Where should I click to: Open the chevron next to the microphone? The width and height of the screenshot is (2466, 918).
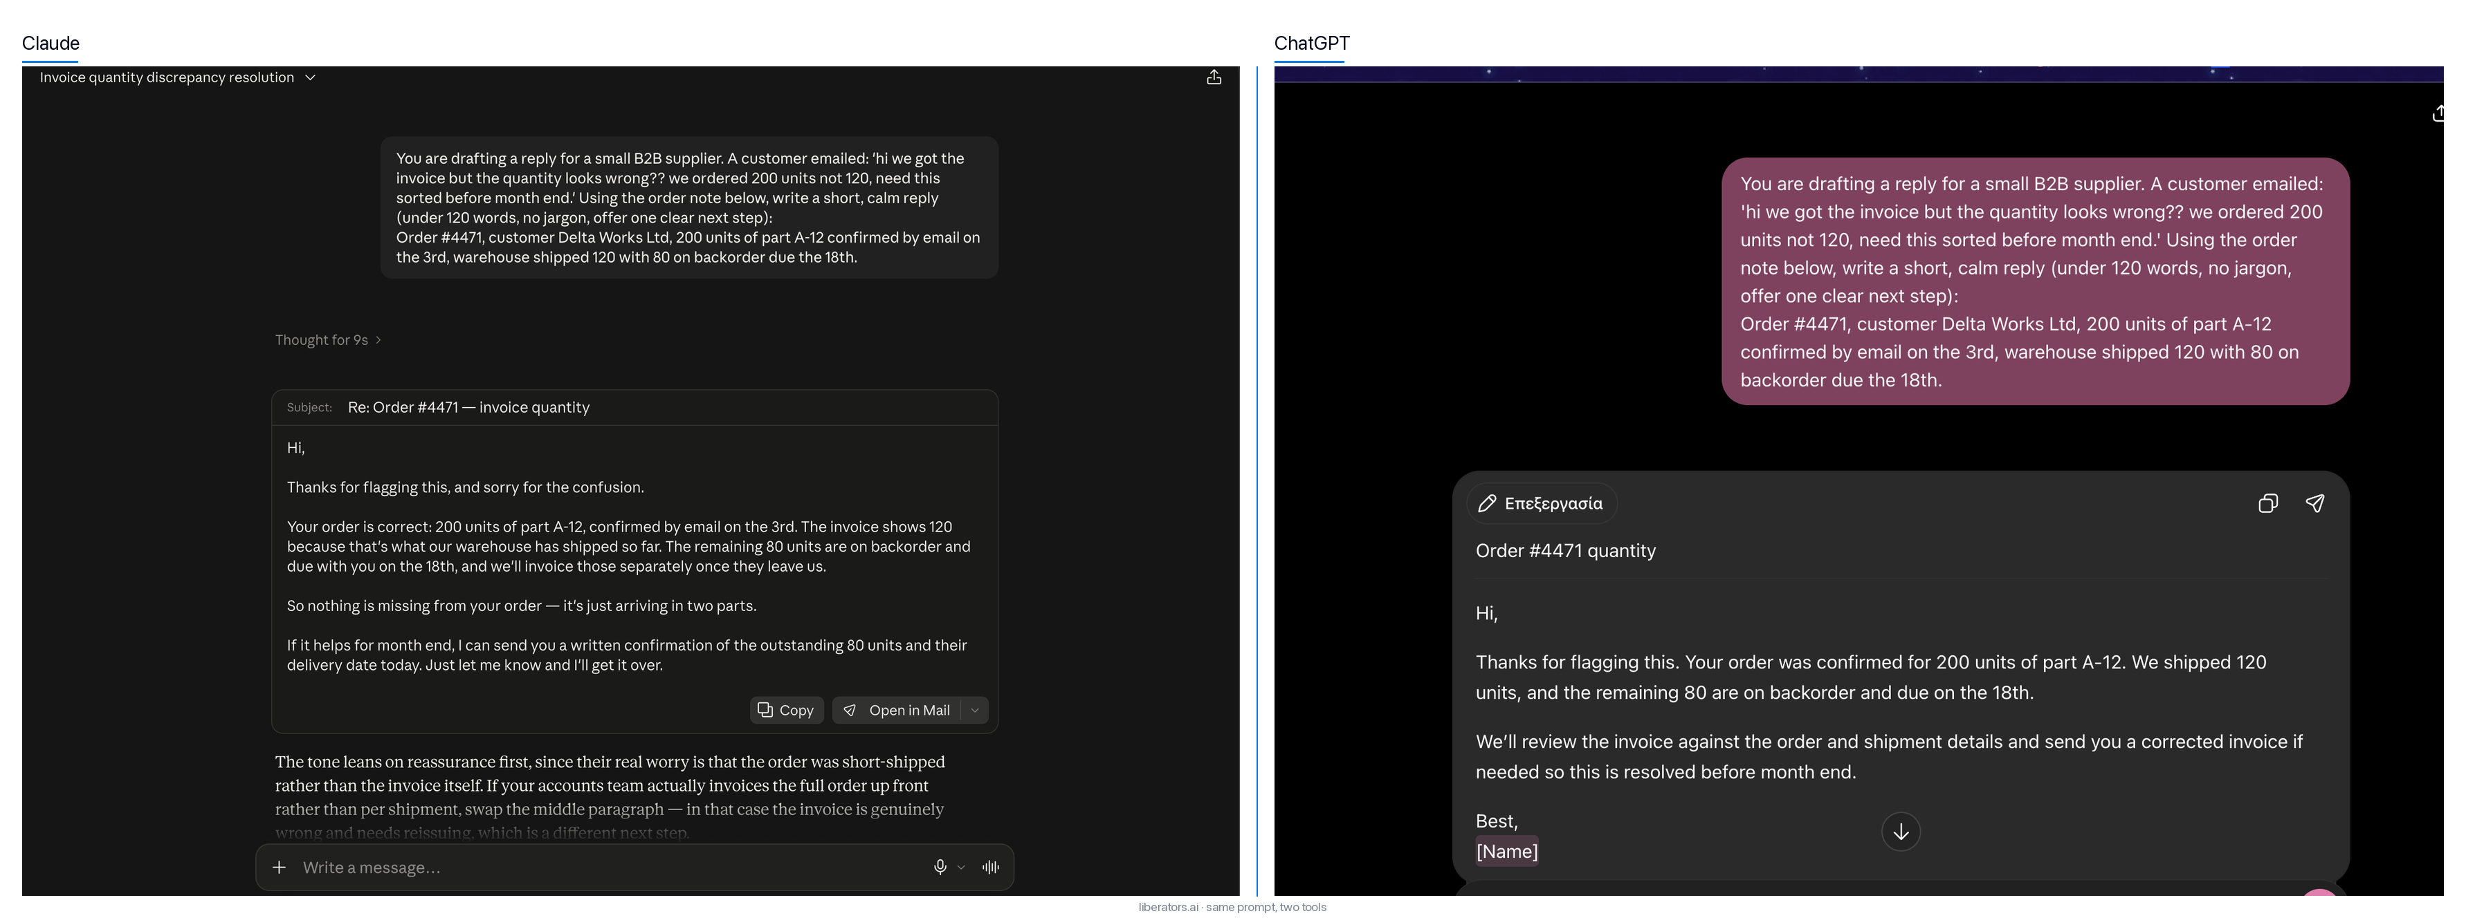[961, 868]
